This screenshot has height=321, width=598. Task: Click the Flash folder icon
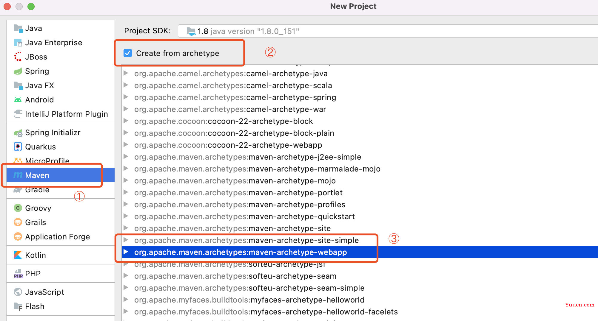pos(18,306)
